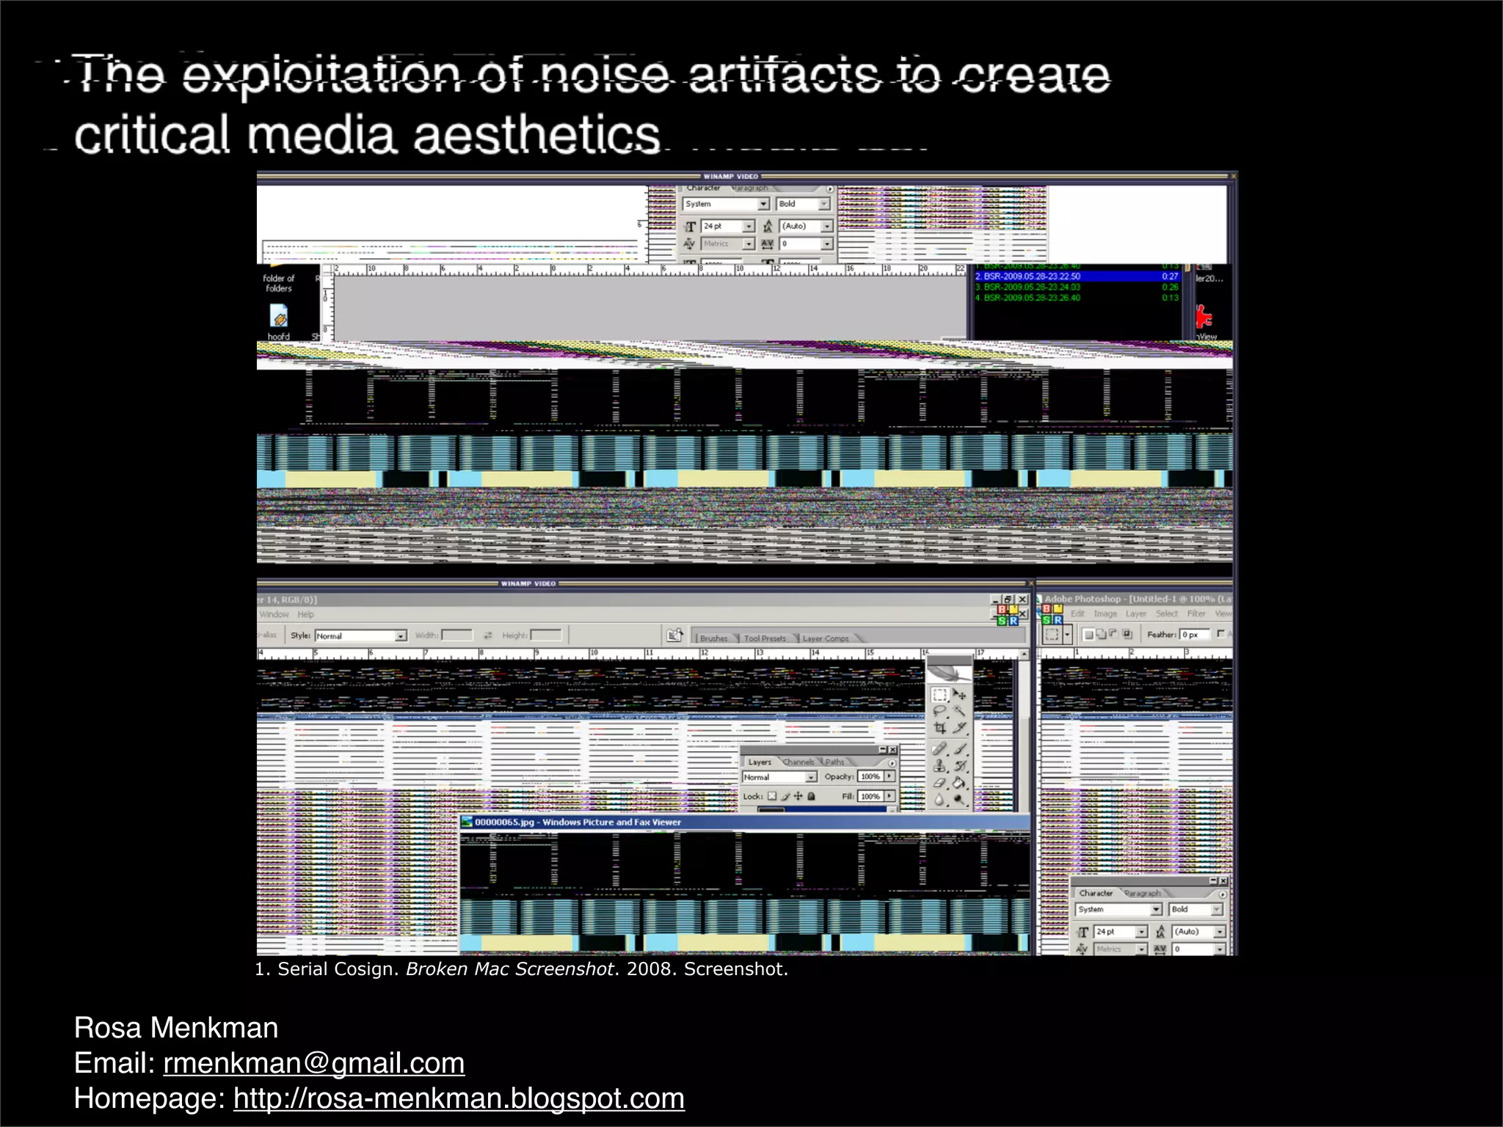The height and width of the screenshot is (1127, 1503).
Task: Toggle the lock all padlock icon
Action: tap(811, 796)
